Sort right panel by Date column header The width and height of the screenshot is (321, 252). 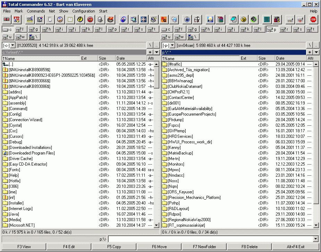[x=290, y=58]
